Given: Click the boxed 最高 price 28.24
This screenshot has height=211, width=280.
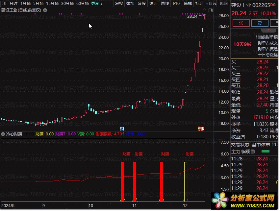Looking at the screenshot, I should [x=263, y=99].
